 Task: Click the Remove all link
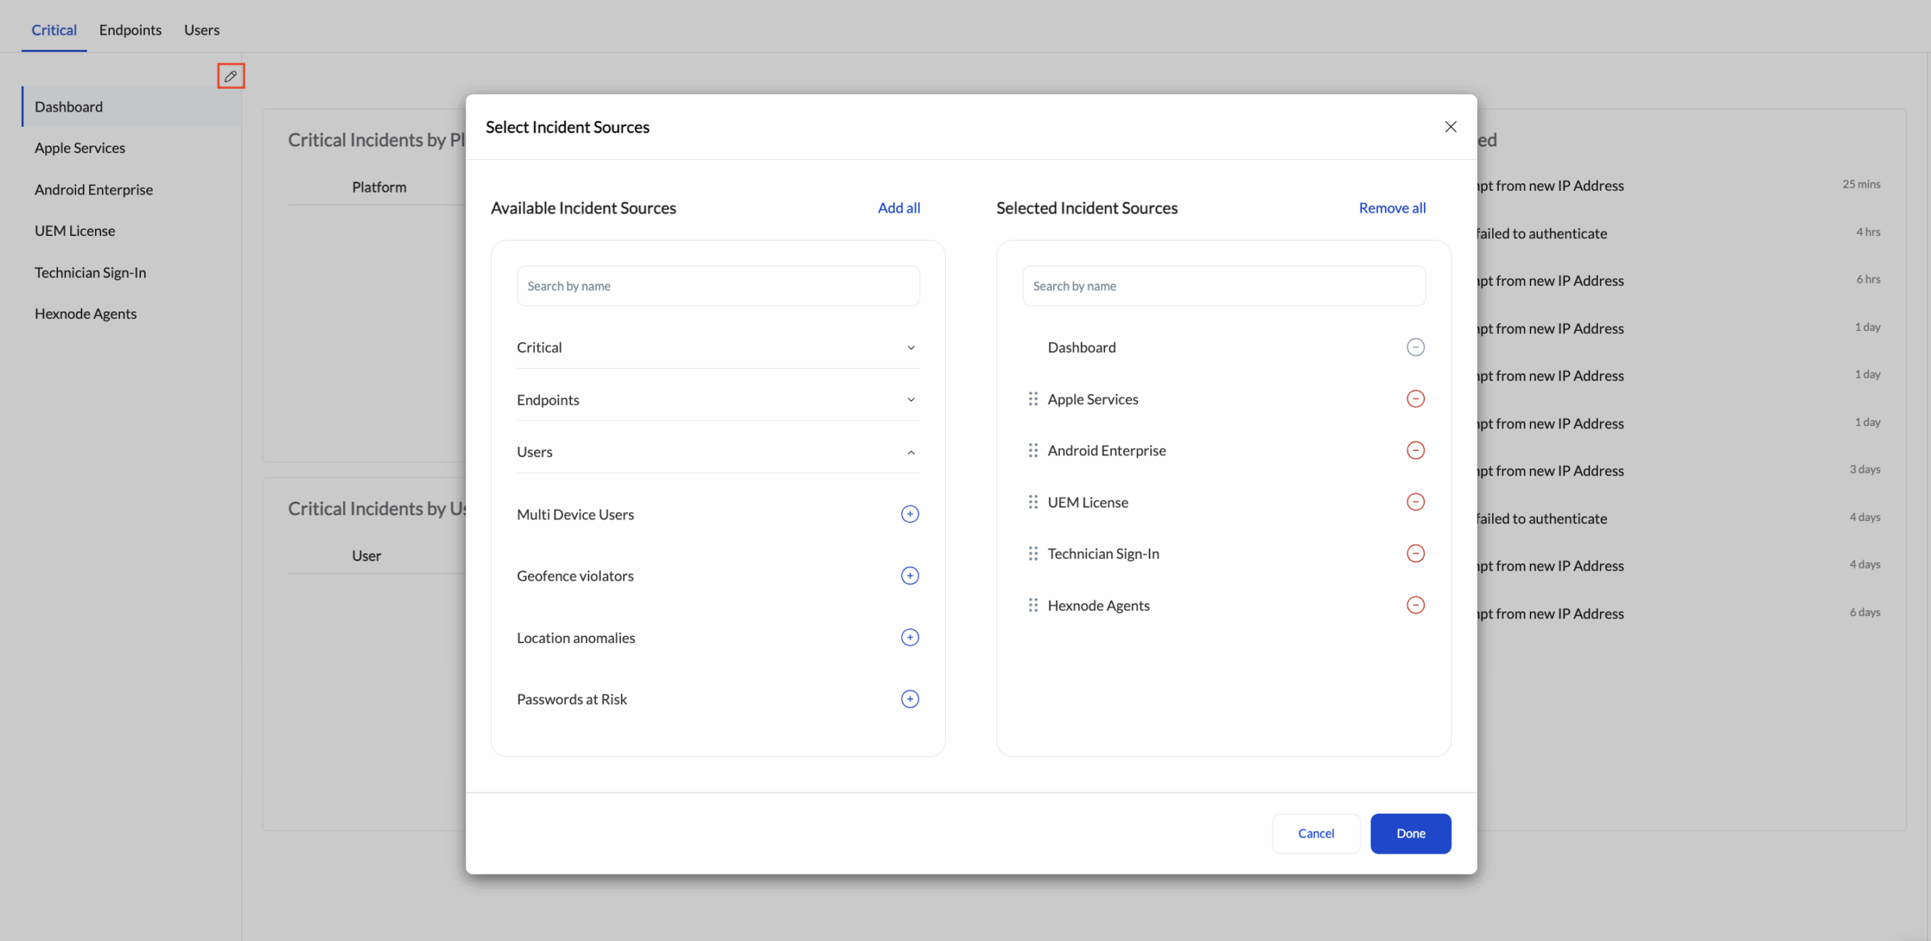click(x=1392, y=208)
